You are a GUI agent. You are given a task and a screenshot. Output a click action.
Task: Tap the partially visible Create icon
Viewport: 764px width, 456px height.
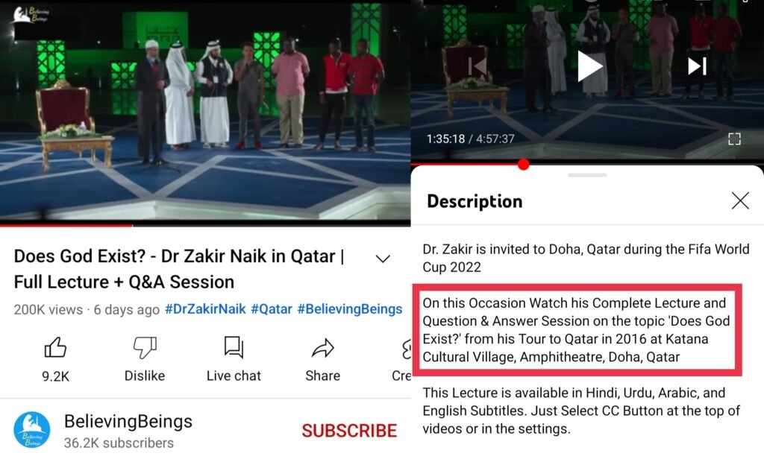coord(405,349)
